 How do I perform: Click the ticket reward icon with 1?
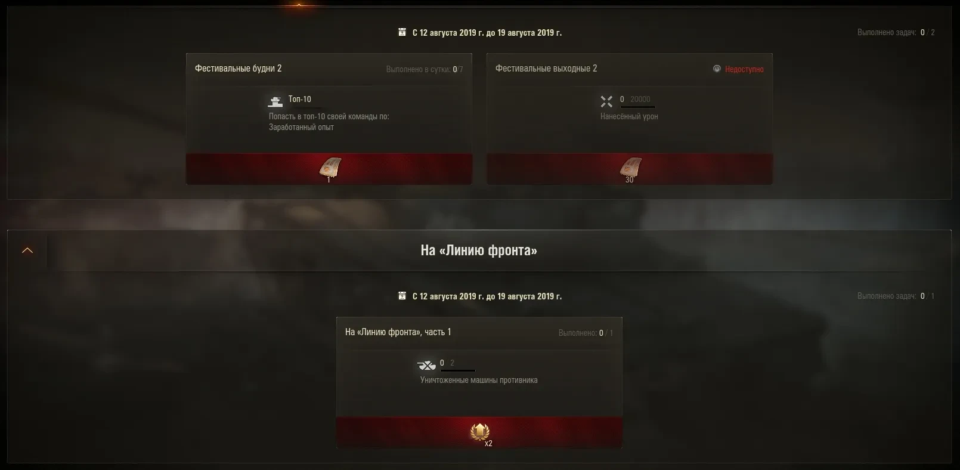click(x=330, y=168)
